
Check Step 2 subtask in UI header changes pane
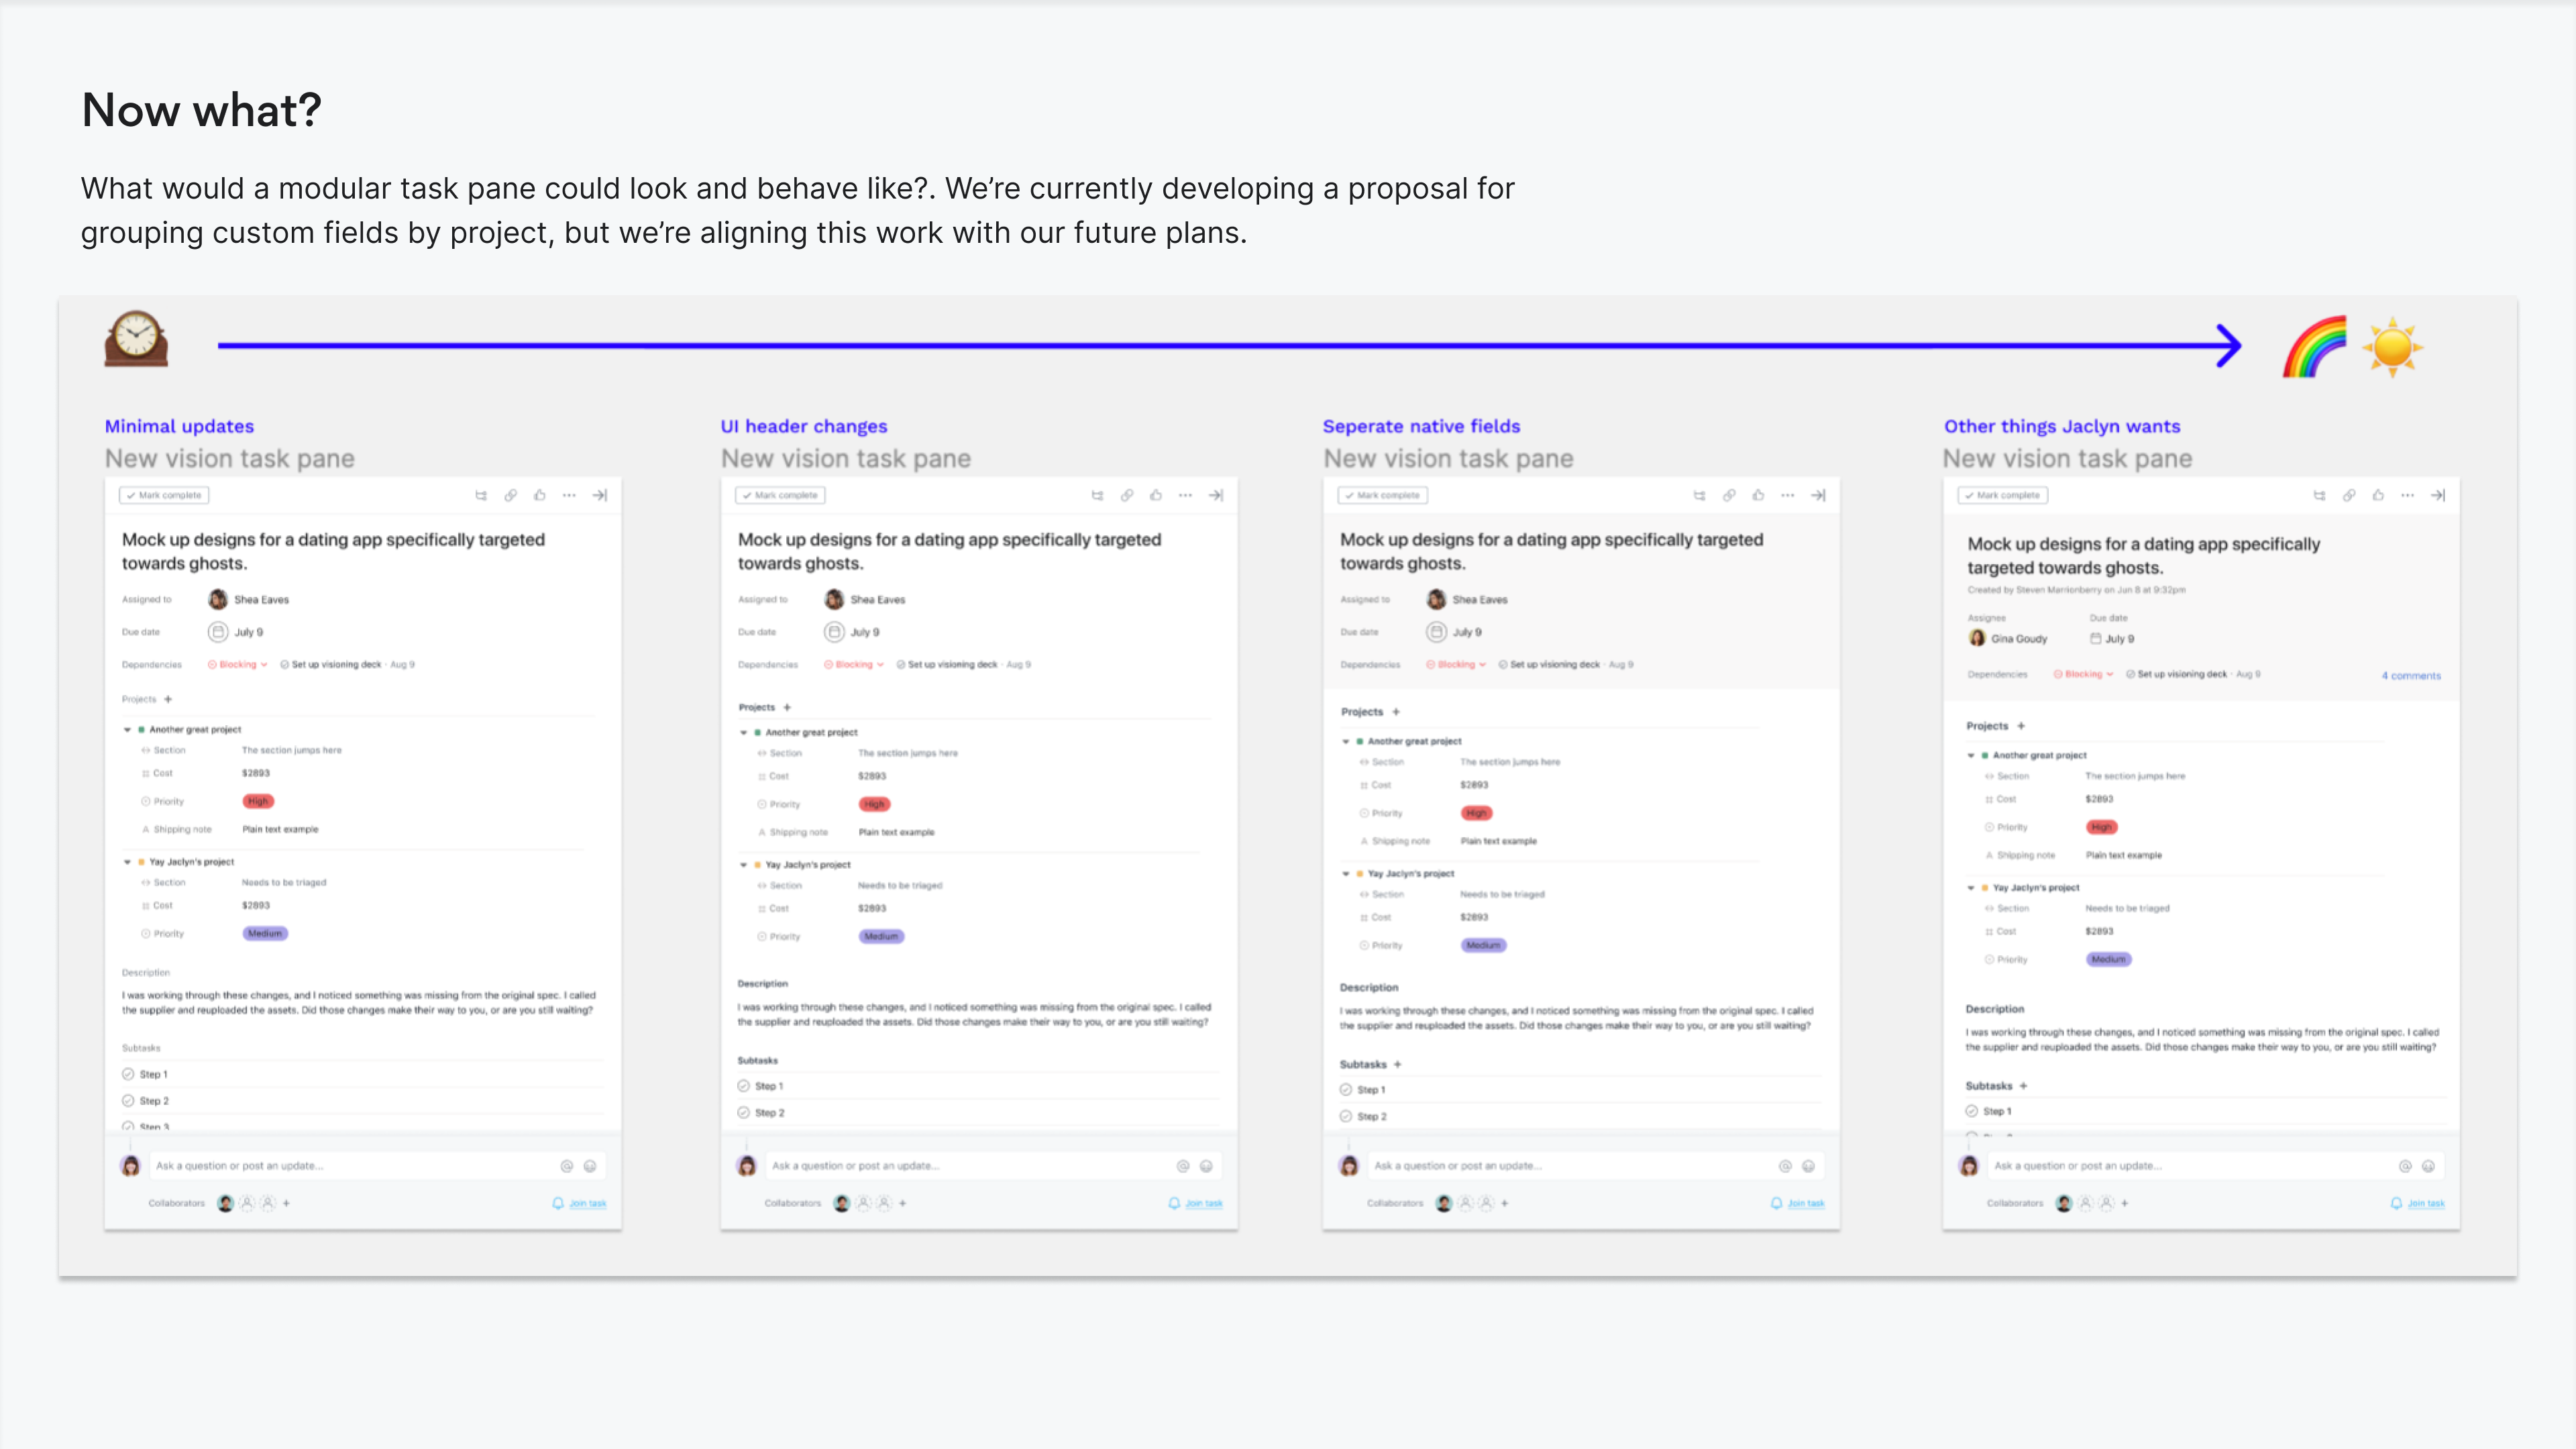[x=744, y=1112]
